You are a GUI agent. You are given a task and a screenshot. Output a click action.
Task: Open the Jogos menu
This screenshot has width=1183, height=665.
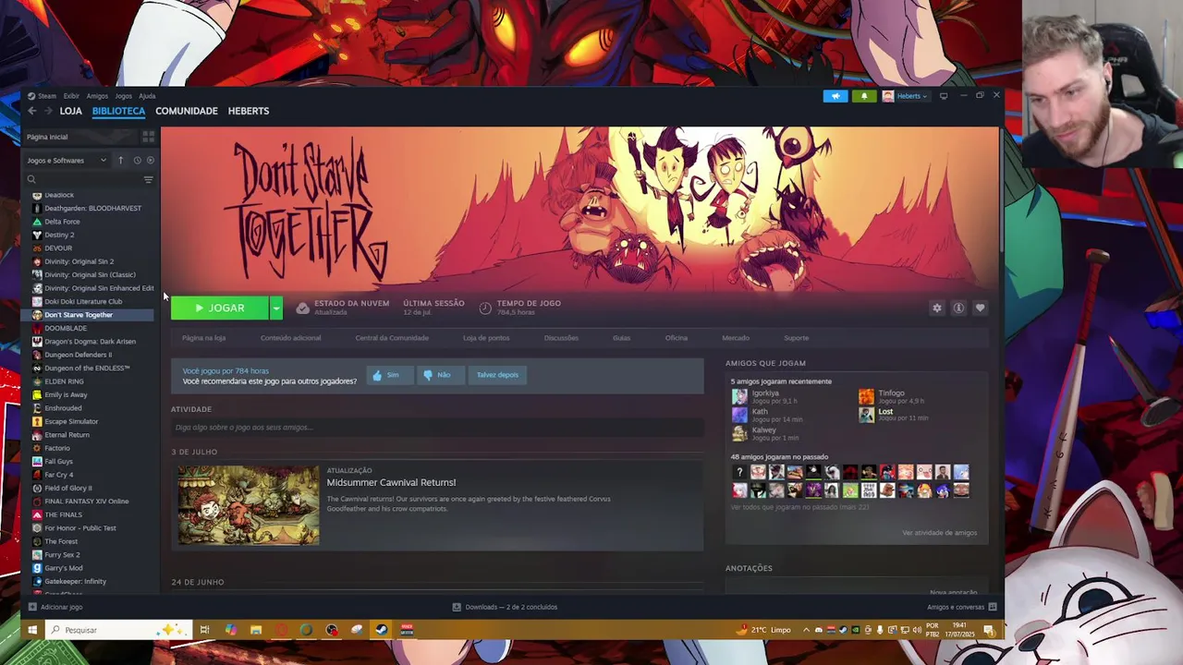tap(123, 96)
